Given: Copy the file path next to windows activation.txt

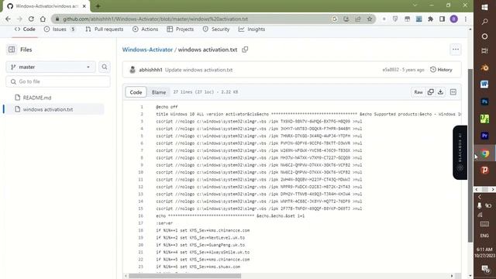Looking at the screenshot, I should [245, 50].
